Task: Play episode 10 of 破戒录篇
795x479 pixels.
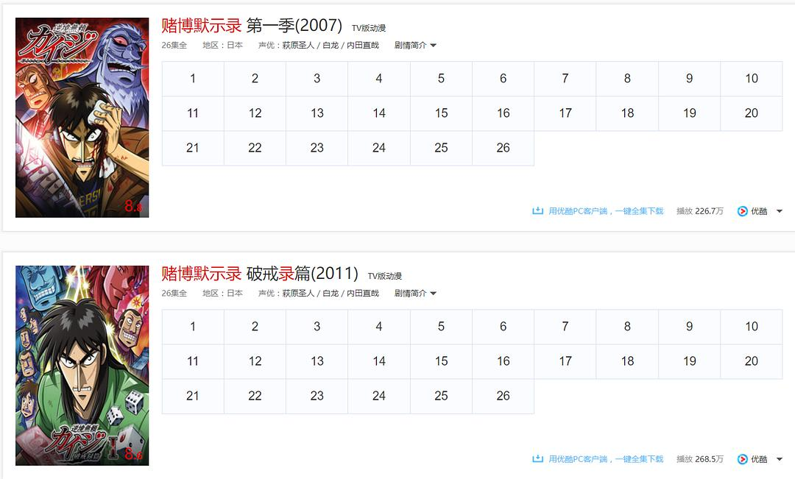Action: pos(751,327)
